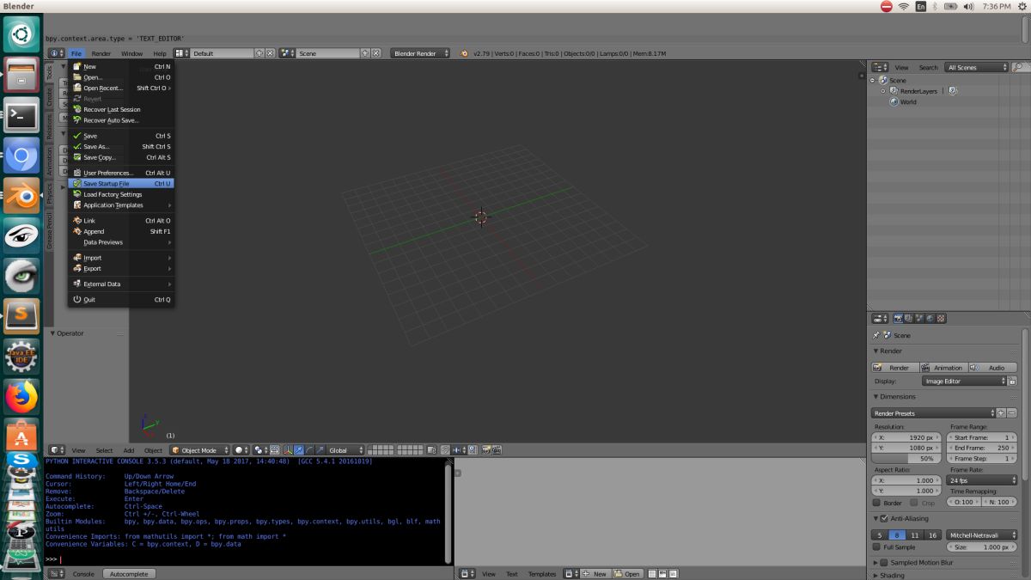Image resolution: width=1031 pixels, height=580 pixels.
Task: Open the Object Mode dropdown
Action: pos(200,450)
